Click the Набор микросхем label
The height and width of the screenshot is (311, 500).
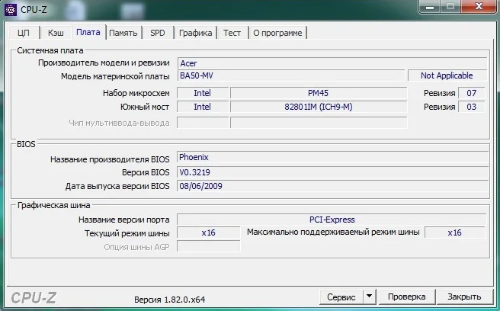click(x=136, y=93)
